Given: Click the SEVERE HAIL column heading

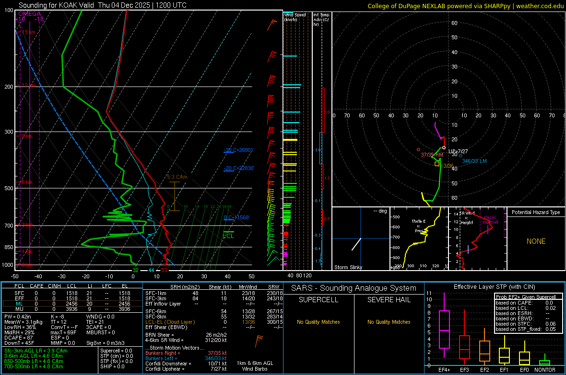Looking at the screenshot, I should coord(389,300).
